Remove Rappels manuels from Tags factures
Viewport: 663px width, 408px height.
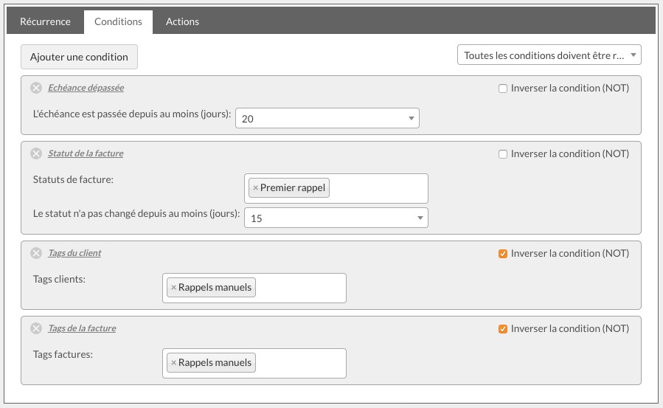click(x=173, y=363)
